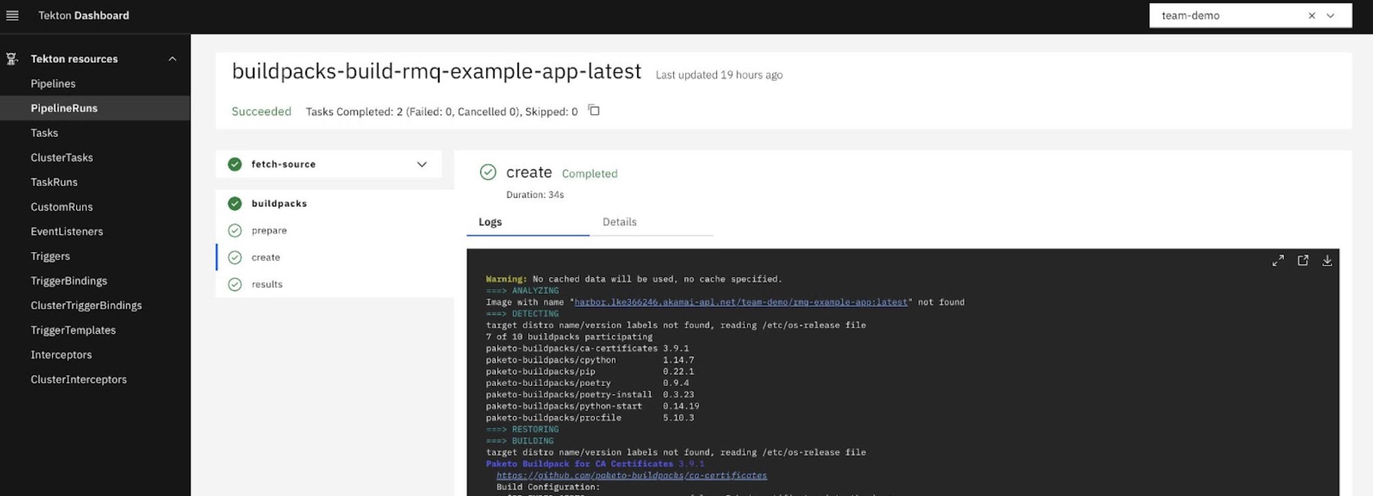
Task: Download the create step logs
Action: (1327, 260)
